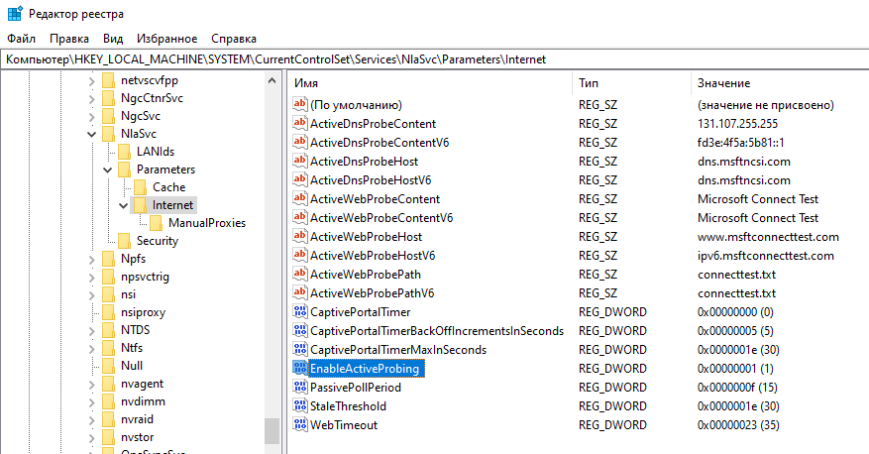Click the Registry Editor app icon in title bar
This screenshot has height=454, width=869.
(x=12, y=12)
